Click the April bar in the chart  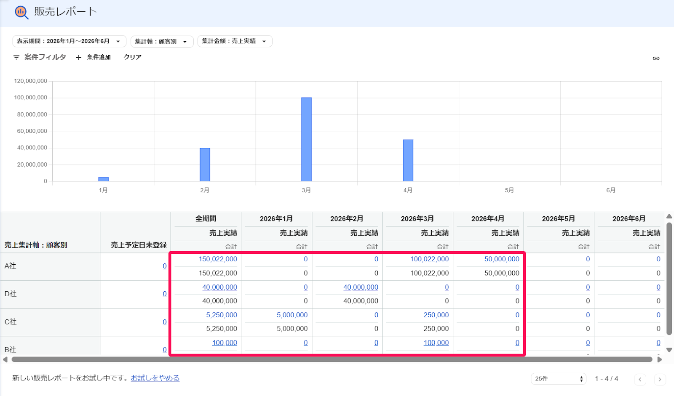(408, 160)
